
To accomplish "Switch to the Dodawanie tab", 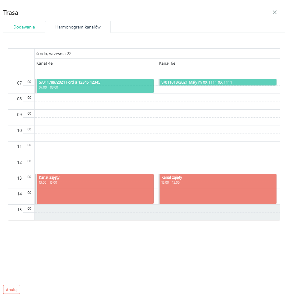I will pyautogui.click(x=24, y=27).
